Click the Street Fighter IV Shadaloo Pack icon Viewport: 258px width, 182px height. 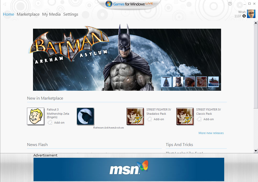(135, 116)
